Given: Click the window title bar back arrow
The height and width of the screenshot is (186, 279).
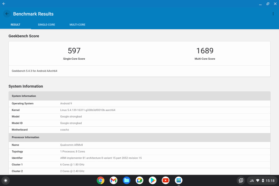Looking at the screenshot, I should point(4,3).
